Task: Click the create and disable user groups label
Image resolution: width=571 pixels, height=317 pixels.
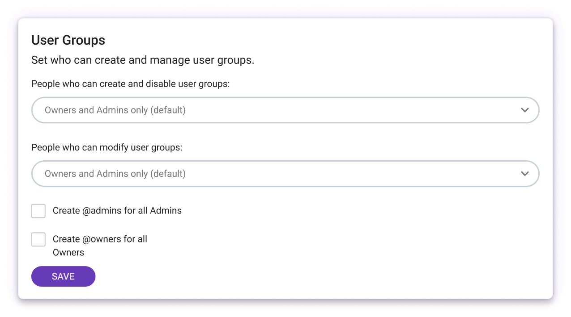Action: (x=130, y=83)
